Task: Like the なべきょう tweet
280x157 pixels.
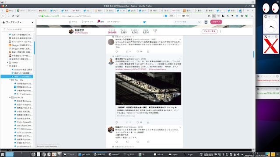Action: (138, 51)
